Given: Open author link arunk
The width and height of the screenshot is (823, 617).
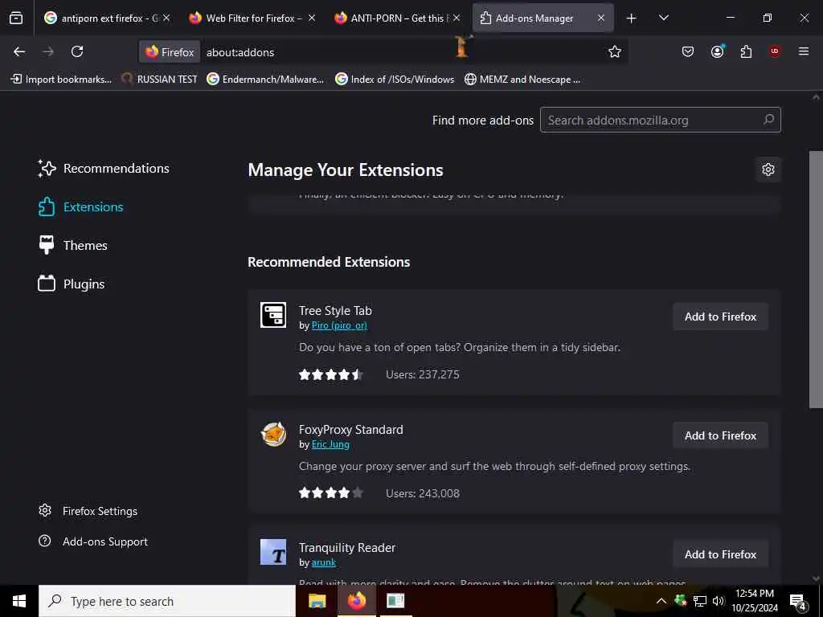Looking at the screenshot, I should (x=323, y=562).
